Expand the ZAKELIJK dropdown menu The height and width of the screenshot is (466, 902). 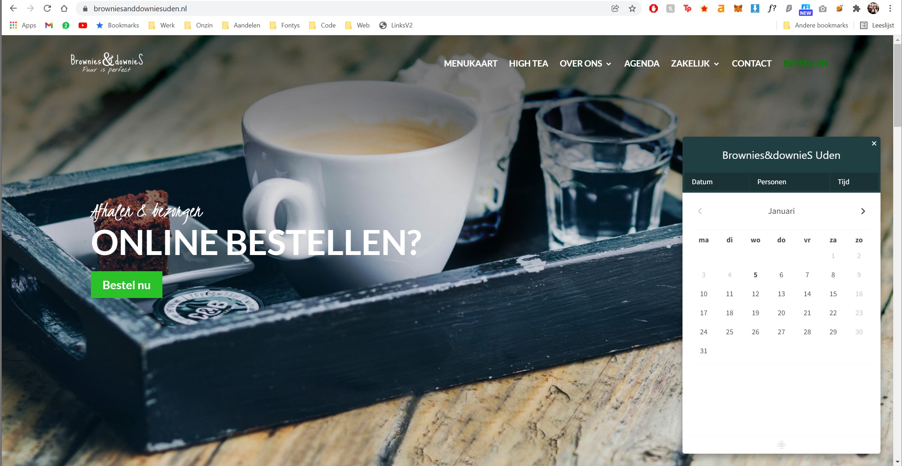tap(695, 63)
